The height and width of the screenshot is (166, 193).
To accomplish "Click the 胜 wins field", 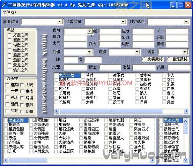I will click(x=71, y=60).
